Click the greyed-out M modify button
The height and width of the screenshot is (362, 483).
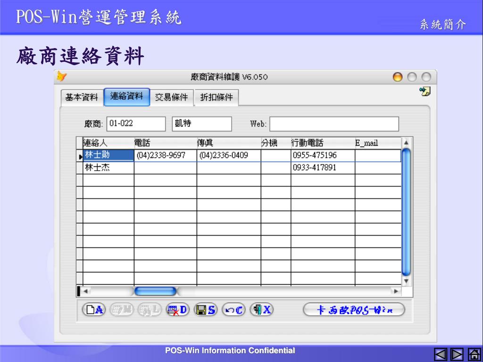[x=122, y=309]
